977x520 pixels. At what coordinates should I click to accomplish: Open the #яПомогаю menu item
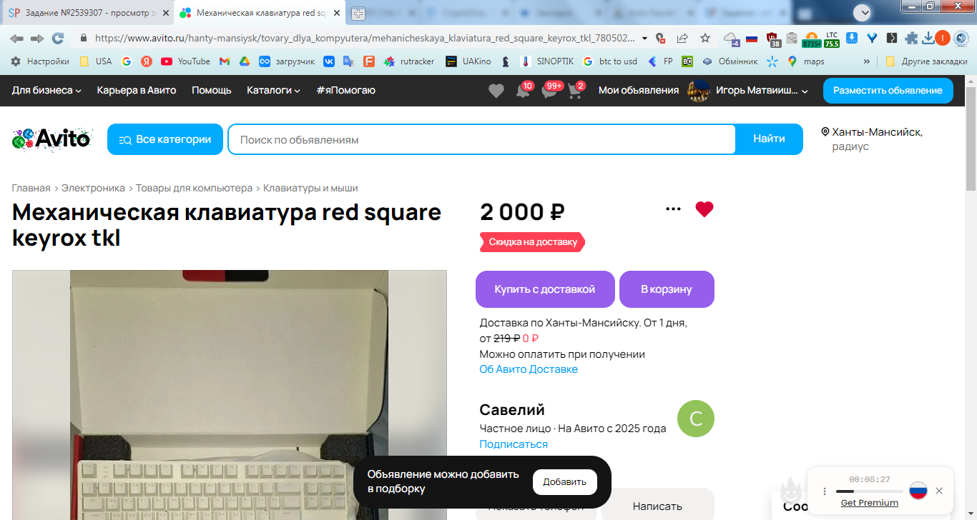pyautogui.click(x=345, y=90)
